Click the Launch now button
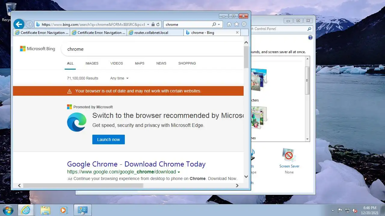 (x=109, y=139)
